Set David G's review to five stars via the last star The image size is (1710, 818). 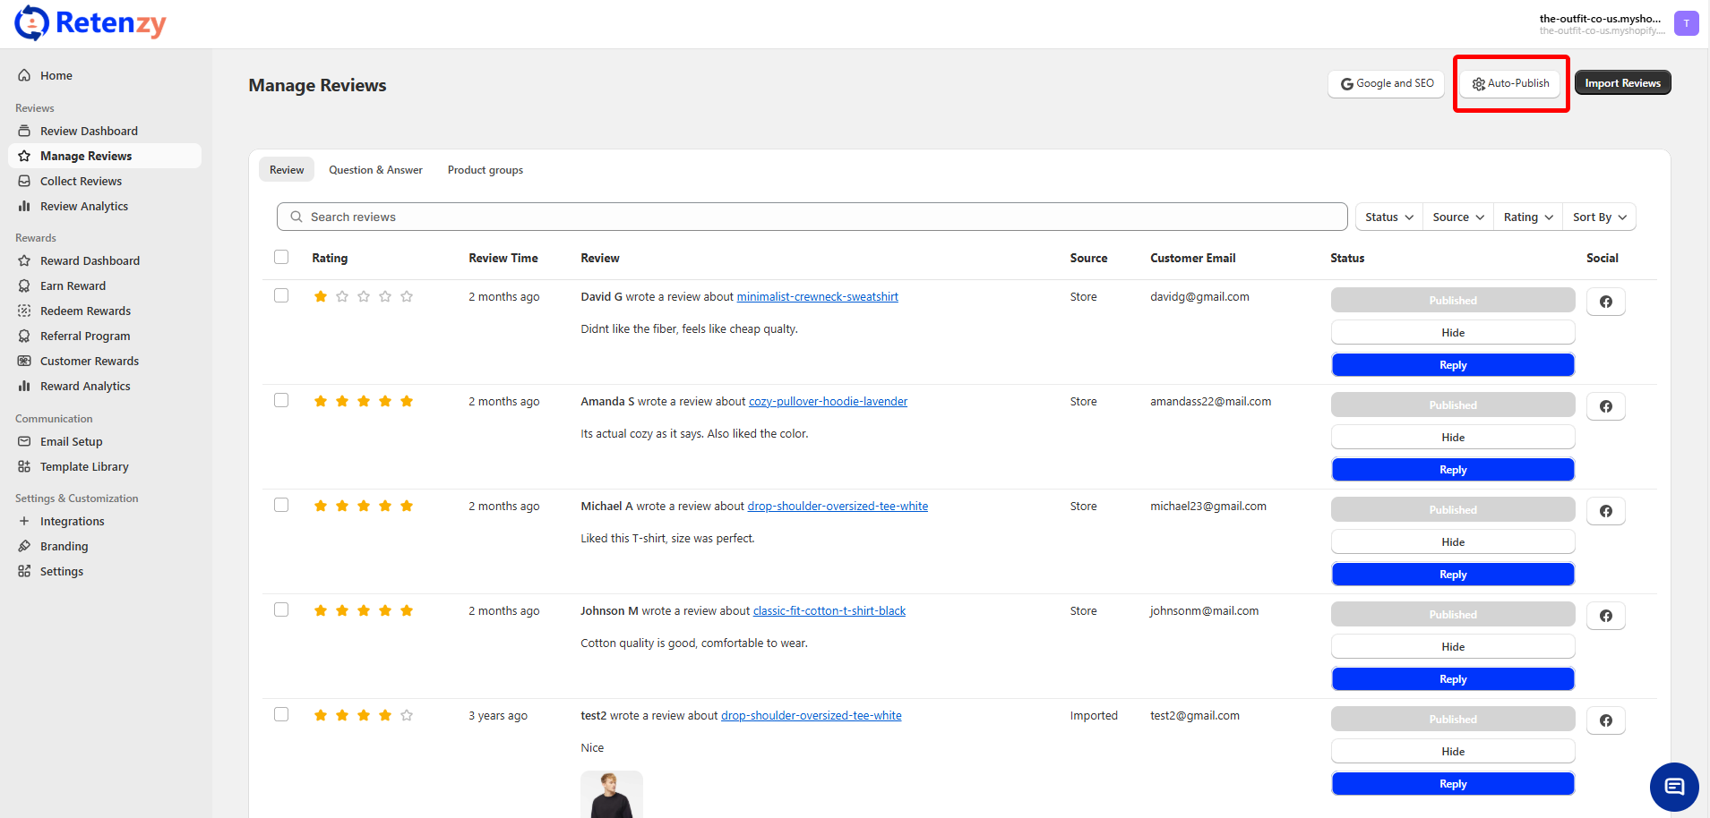[407, 296]
